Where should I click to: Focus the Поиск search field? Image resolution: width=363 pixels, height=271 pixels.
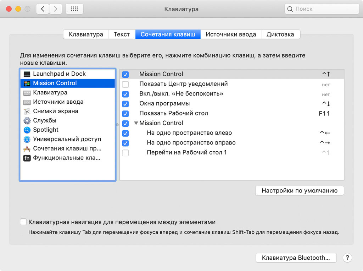tap(322, 9)
